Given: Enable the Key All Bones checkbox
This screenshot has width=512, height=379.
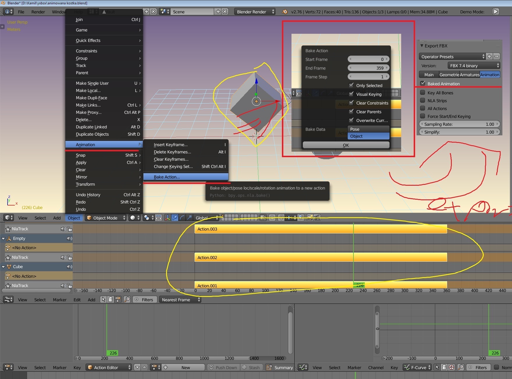Looking at the screenshot, I should tap(423, 93).
